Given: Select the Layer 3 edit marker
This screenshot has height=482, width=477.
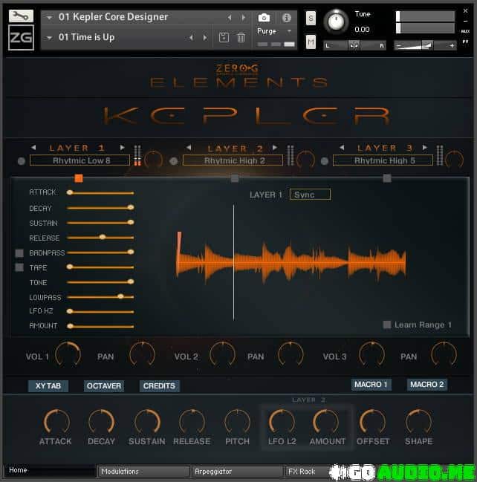Looking at the screenshot, I should tap(387, 178).
